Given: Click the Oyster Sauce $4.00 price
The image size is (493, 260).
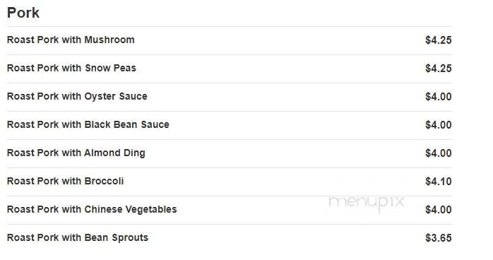Looking at the screenshot, I should pyautogui.click(x=439, y=97).
